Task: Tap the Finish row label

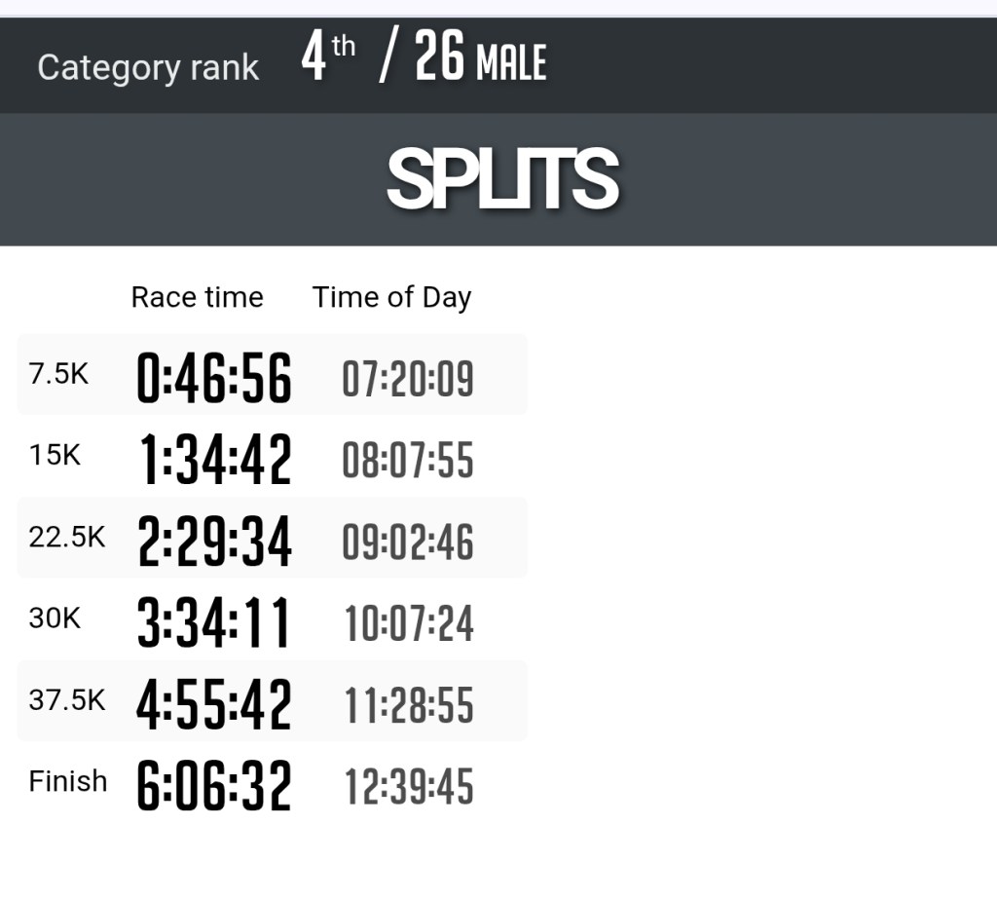Action: (x=68, y=781)
